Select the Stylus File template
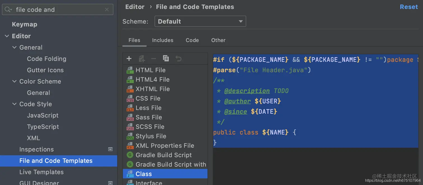Screen dimensions: 423x185 pos(151,136)
